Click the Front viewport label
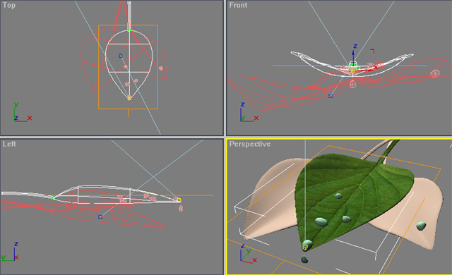This screenshot has width=452, height=275. tap(238, 5)
